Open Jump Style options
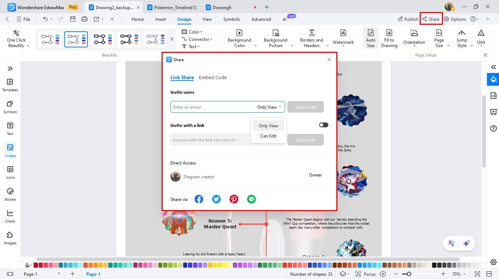499x279 pixels. pyautogui.click(x=462, y=39)
